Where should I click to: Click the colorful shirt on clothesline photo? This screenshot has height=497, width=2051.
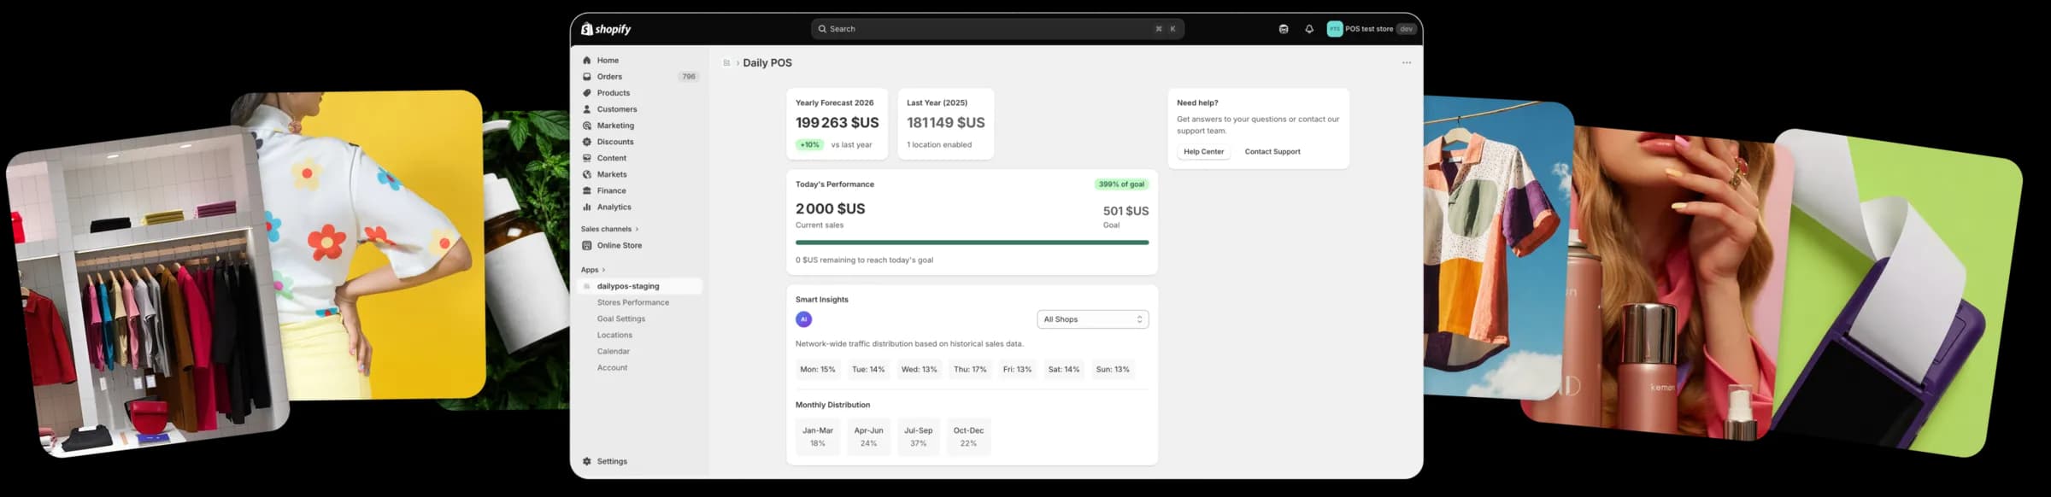[1497, 248]
